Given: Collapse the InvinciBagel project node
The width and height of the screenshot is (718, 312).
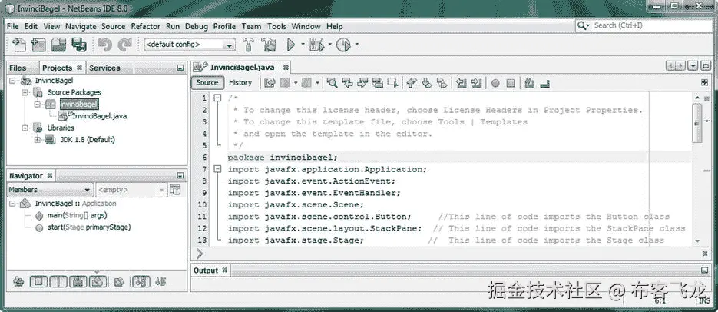Looking at the screenshot, I should coord(13,81).
